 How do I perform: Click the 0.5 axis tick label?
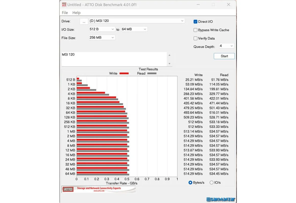(127, 179)
